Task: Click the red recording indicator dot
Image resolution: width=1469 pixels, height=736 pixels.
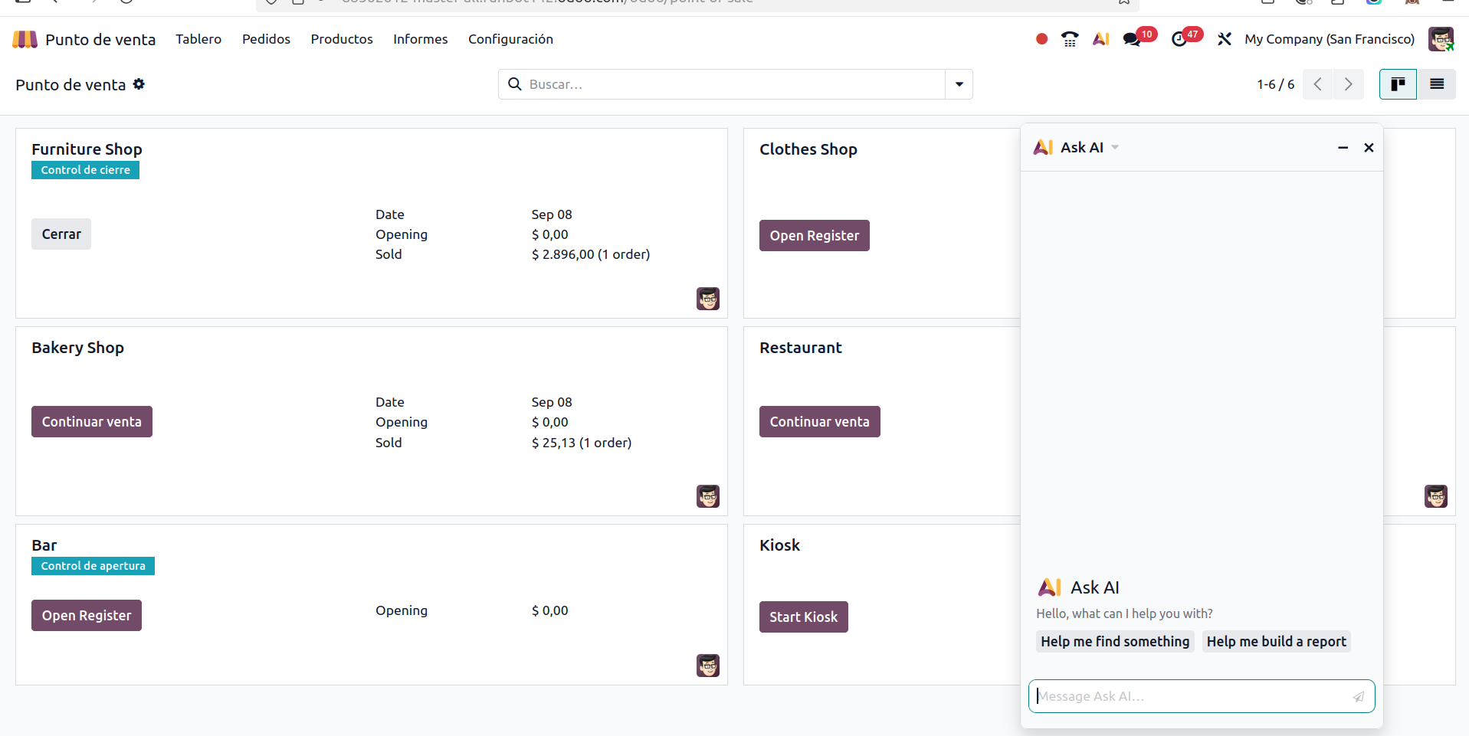Action: pos(1041,39)
